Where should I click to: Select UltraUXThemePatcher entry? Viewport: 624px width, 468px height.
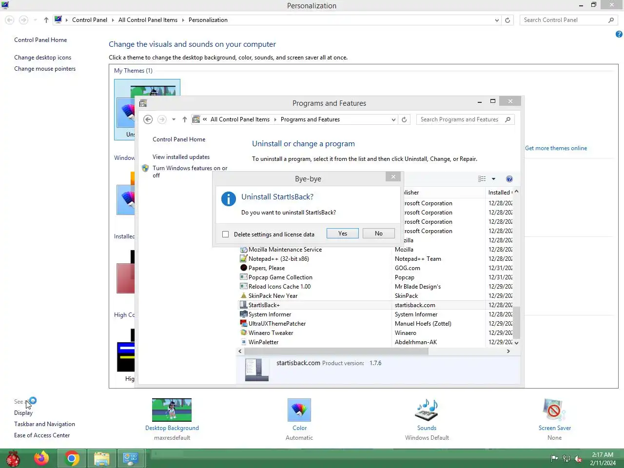click(x=277, y=324)
